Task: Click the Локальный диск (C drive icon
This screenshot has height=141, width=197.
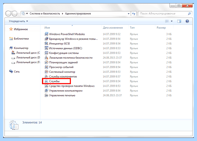Action: point(13,53)
